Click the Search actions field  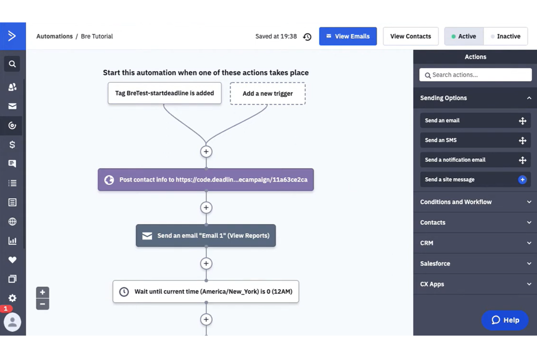click(475, 75)
